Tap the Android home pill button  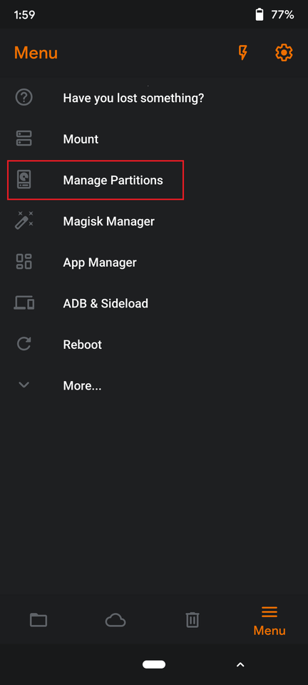pos(153,664)
